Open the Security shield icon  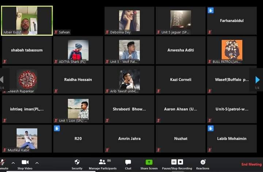(x=77, y=162)
